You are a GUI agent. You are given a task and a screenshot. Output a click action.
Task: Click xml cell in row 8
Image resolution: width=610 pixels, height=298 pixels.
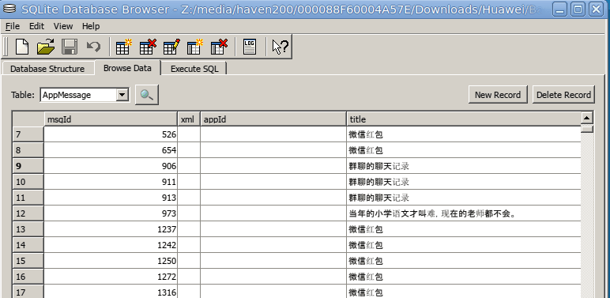189,150
